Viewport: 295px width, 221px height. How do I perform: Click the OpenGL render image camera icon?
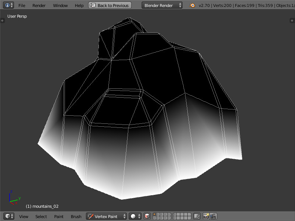click(x=206, y=216)
